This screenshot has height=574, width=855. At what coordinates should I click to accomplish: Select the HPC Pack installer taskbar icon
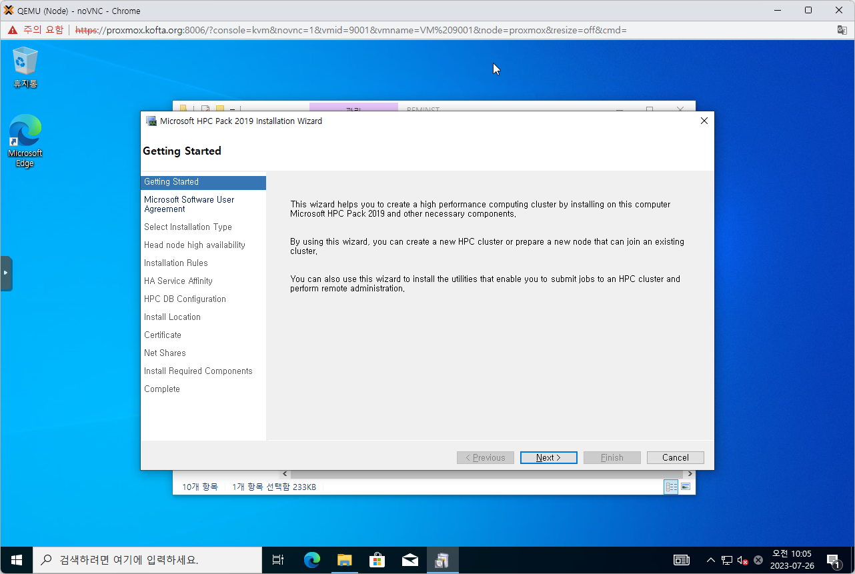(442, 560)
